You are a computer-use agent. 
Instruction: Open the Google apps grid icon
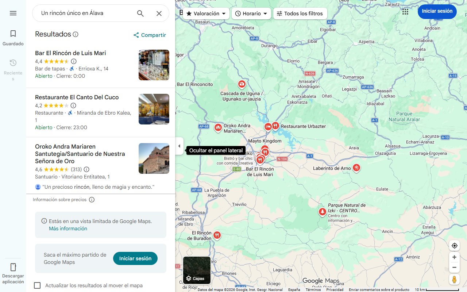(x=405, y=12)
